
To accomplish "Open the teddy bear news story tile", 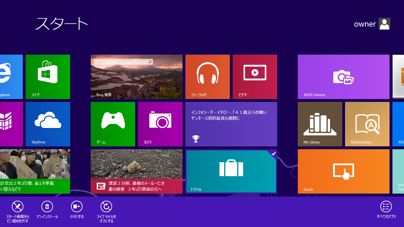I will tap(137, 171).
